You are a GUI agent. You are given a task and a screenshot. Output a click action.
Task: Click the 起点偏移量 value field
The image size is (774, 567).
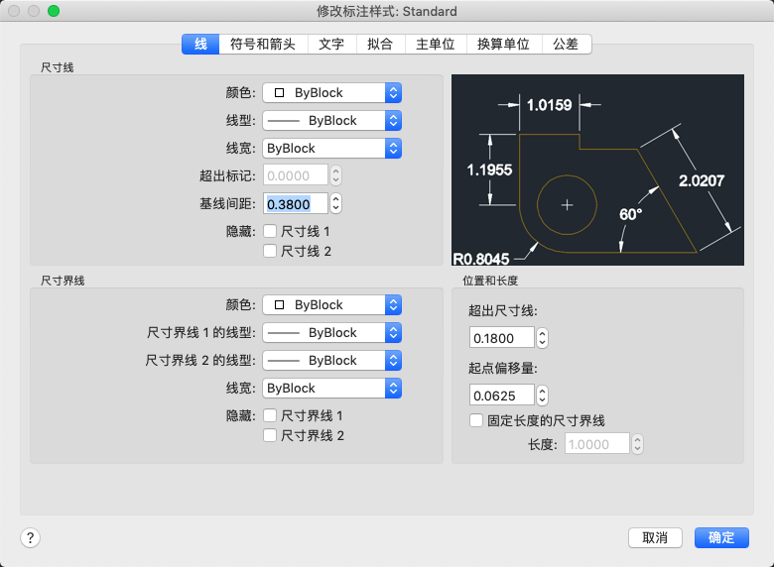[501, 395]
